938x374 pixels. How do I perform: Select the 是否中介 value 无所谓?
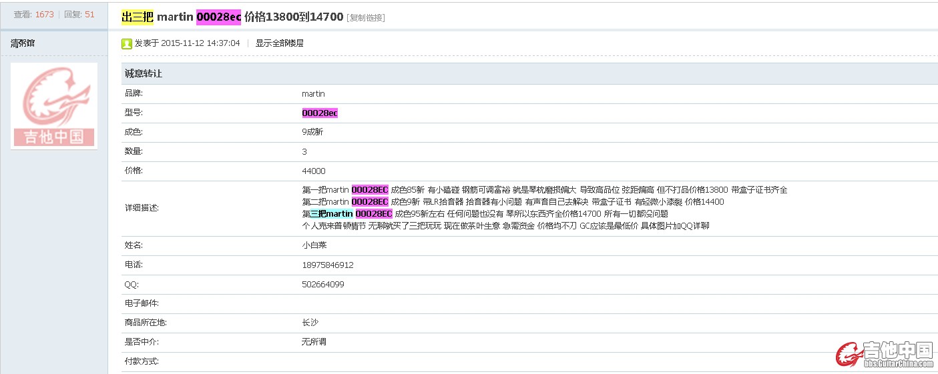[x=314, y=342]
